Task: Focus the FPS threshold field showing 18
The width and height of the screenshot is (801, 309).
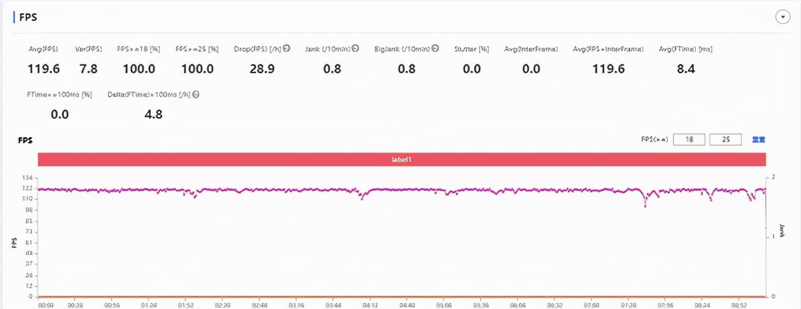Action: [x=689, y=139]
